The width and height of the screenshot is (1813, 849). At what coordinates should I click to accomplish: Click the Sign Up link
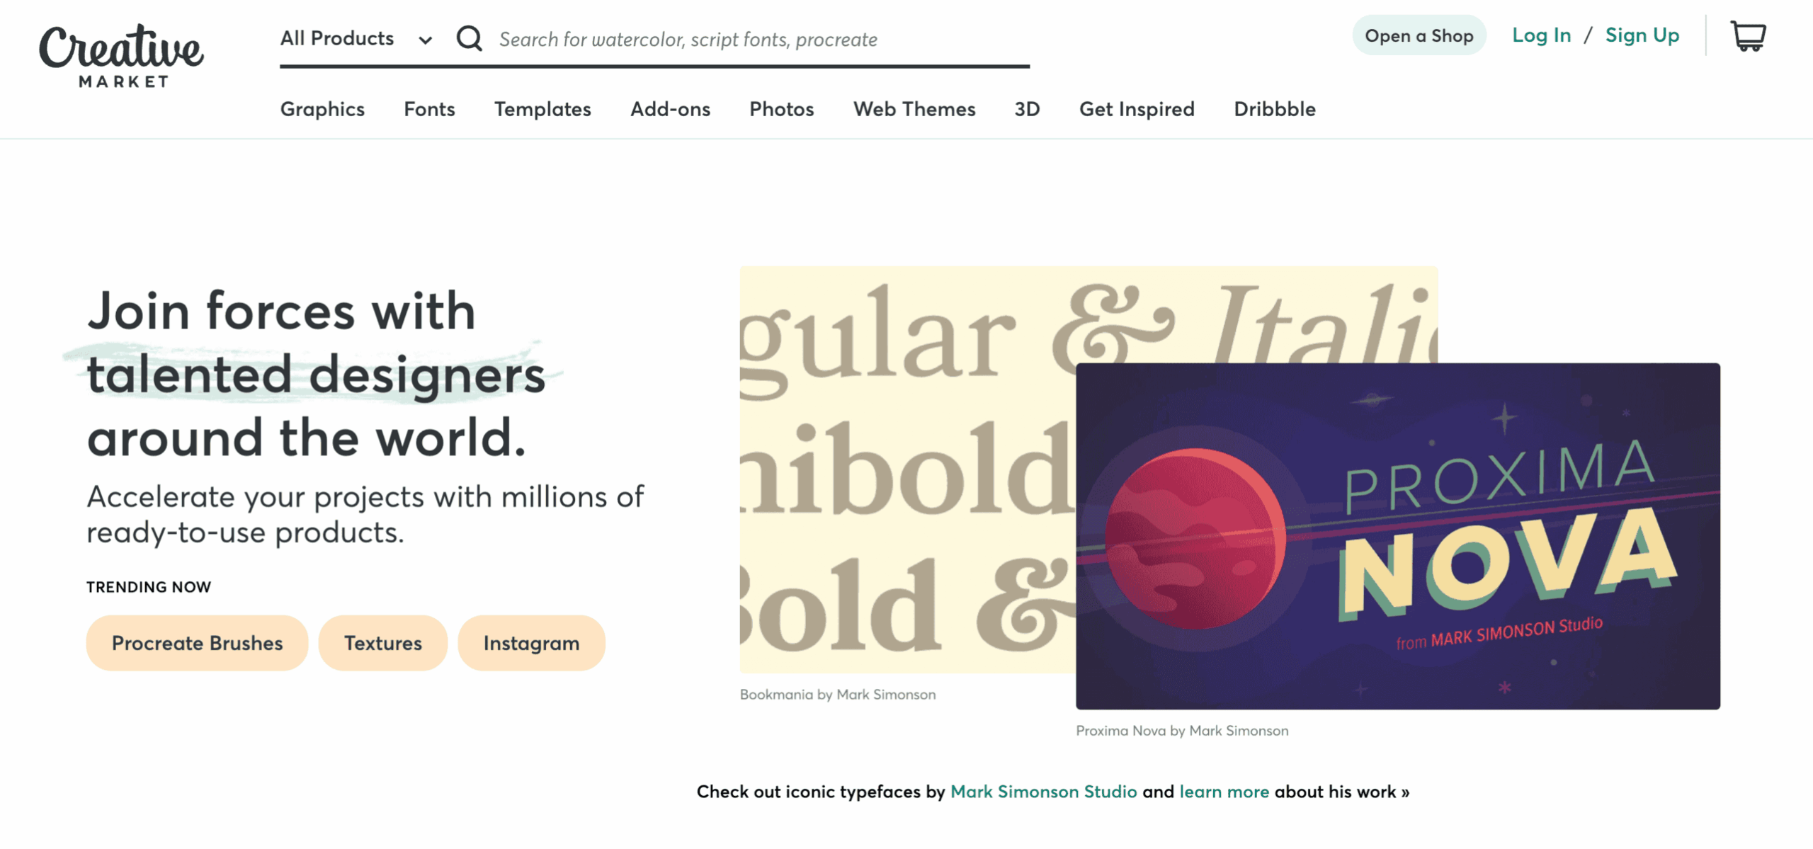1642,35
